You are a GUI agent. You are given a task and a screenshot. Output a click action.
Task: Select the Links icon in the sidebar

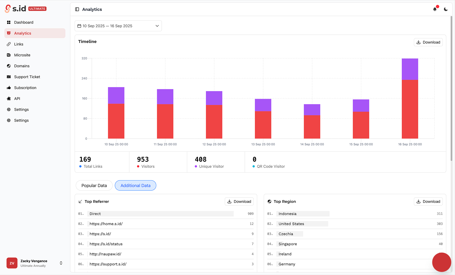click(9, 44)
